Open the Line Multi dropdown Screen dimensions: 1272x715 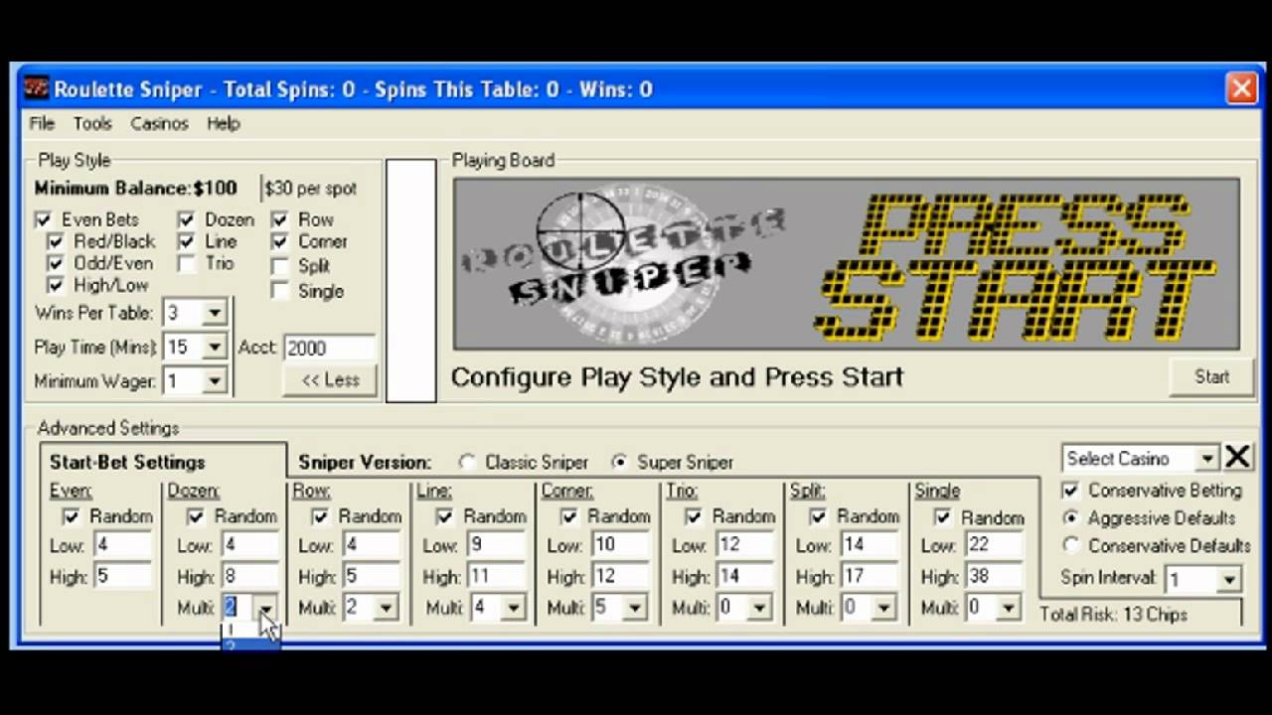point(513,608)
